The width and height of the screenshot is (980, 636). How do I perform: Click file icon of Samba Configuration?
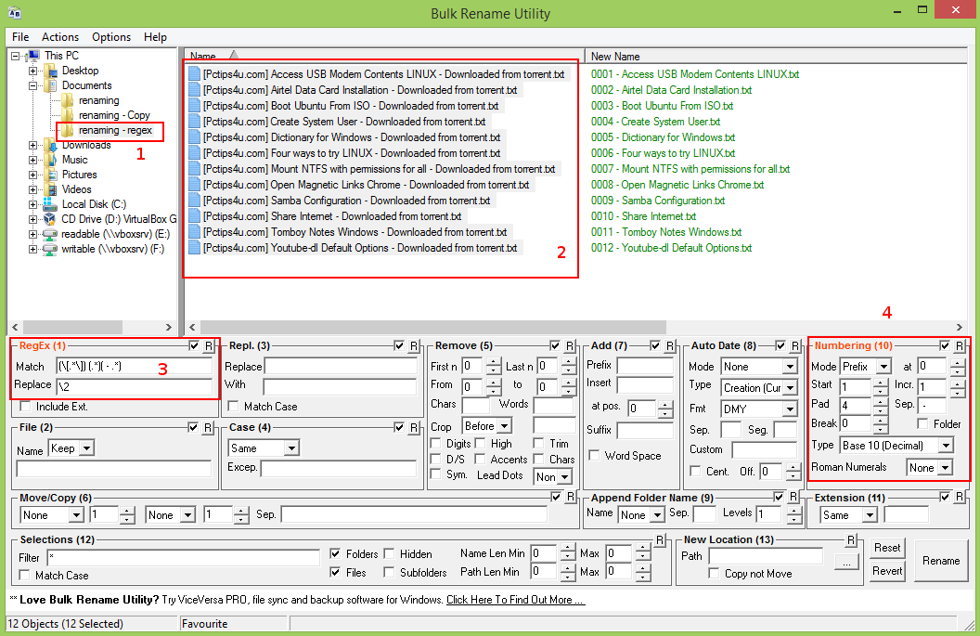[x=194, y=201]
